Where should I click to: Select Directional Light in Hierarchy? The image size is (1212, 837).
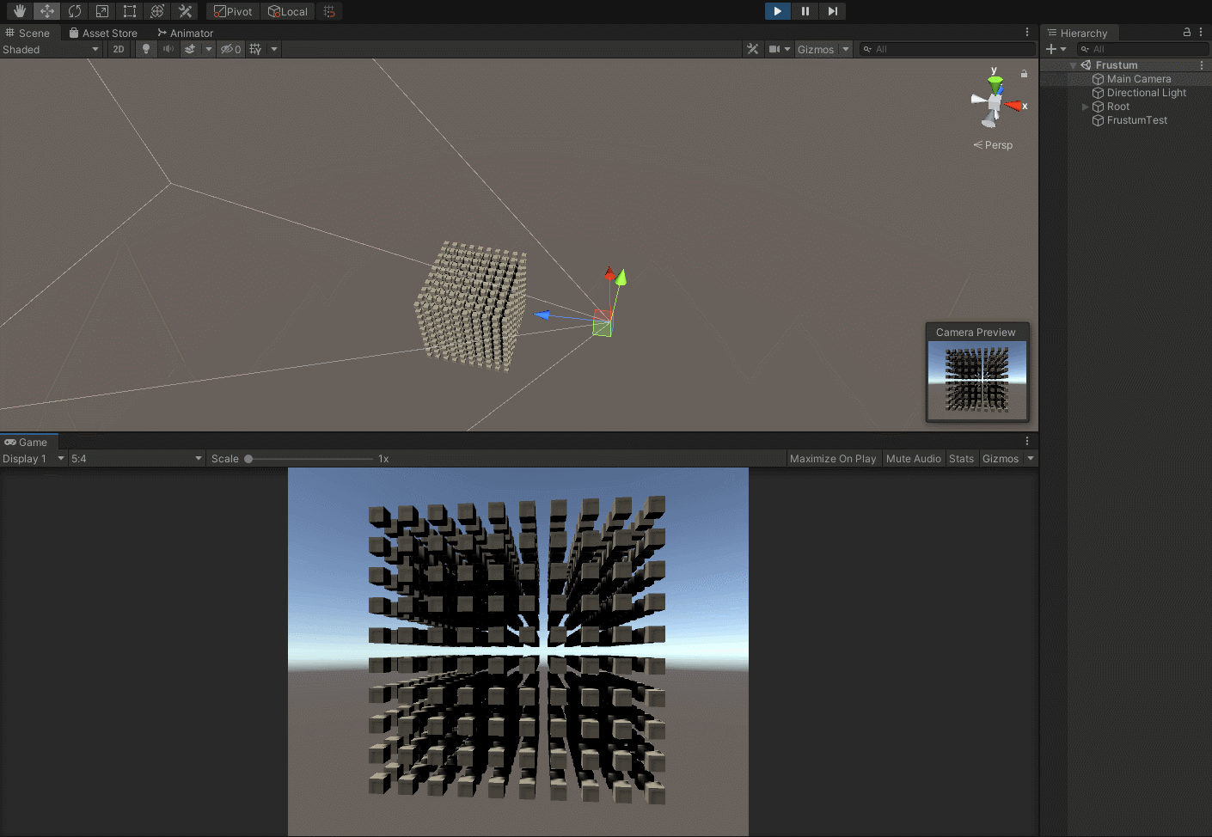pyautogui.click(x=1146, y=93)
